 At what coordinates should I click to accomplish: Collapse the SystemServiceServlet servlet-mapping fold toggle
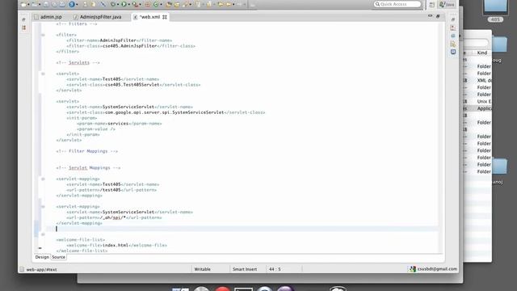[43, 207]
